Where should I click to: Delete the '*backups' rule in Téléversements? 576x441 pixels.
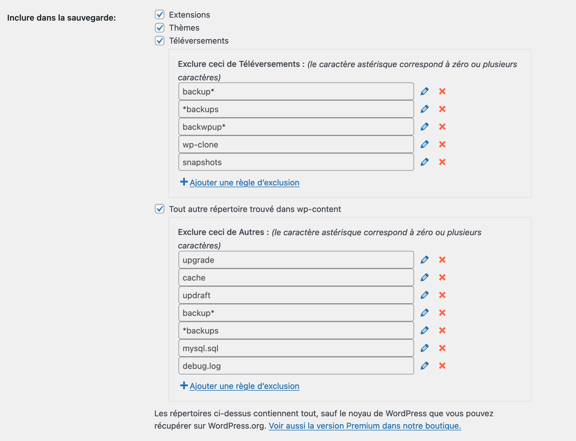[442, 109]
